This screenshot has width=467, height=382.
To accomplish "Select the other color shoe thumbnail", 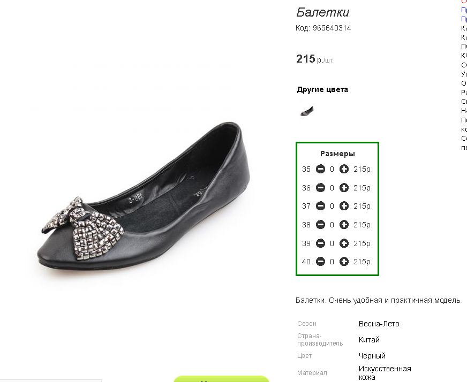I will [307, 111].
